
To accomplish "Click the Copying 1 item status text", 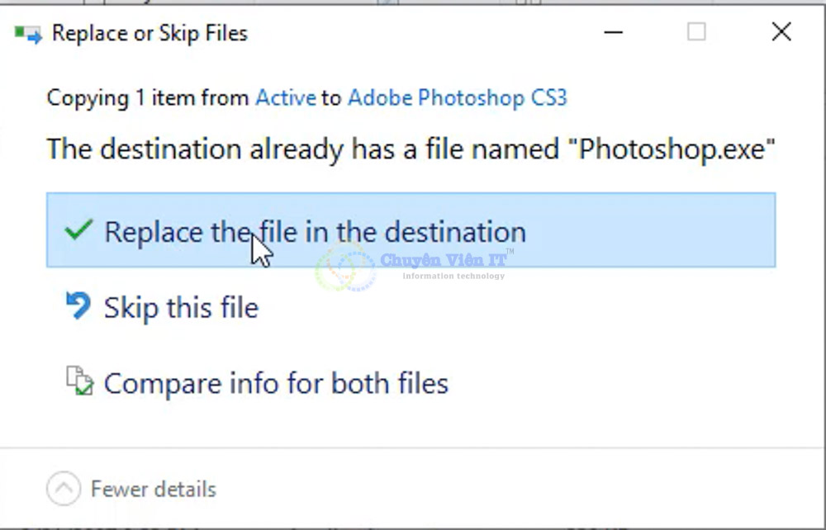I will tap(149, 97).
